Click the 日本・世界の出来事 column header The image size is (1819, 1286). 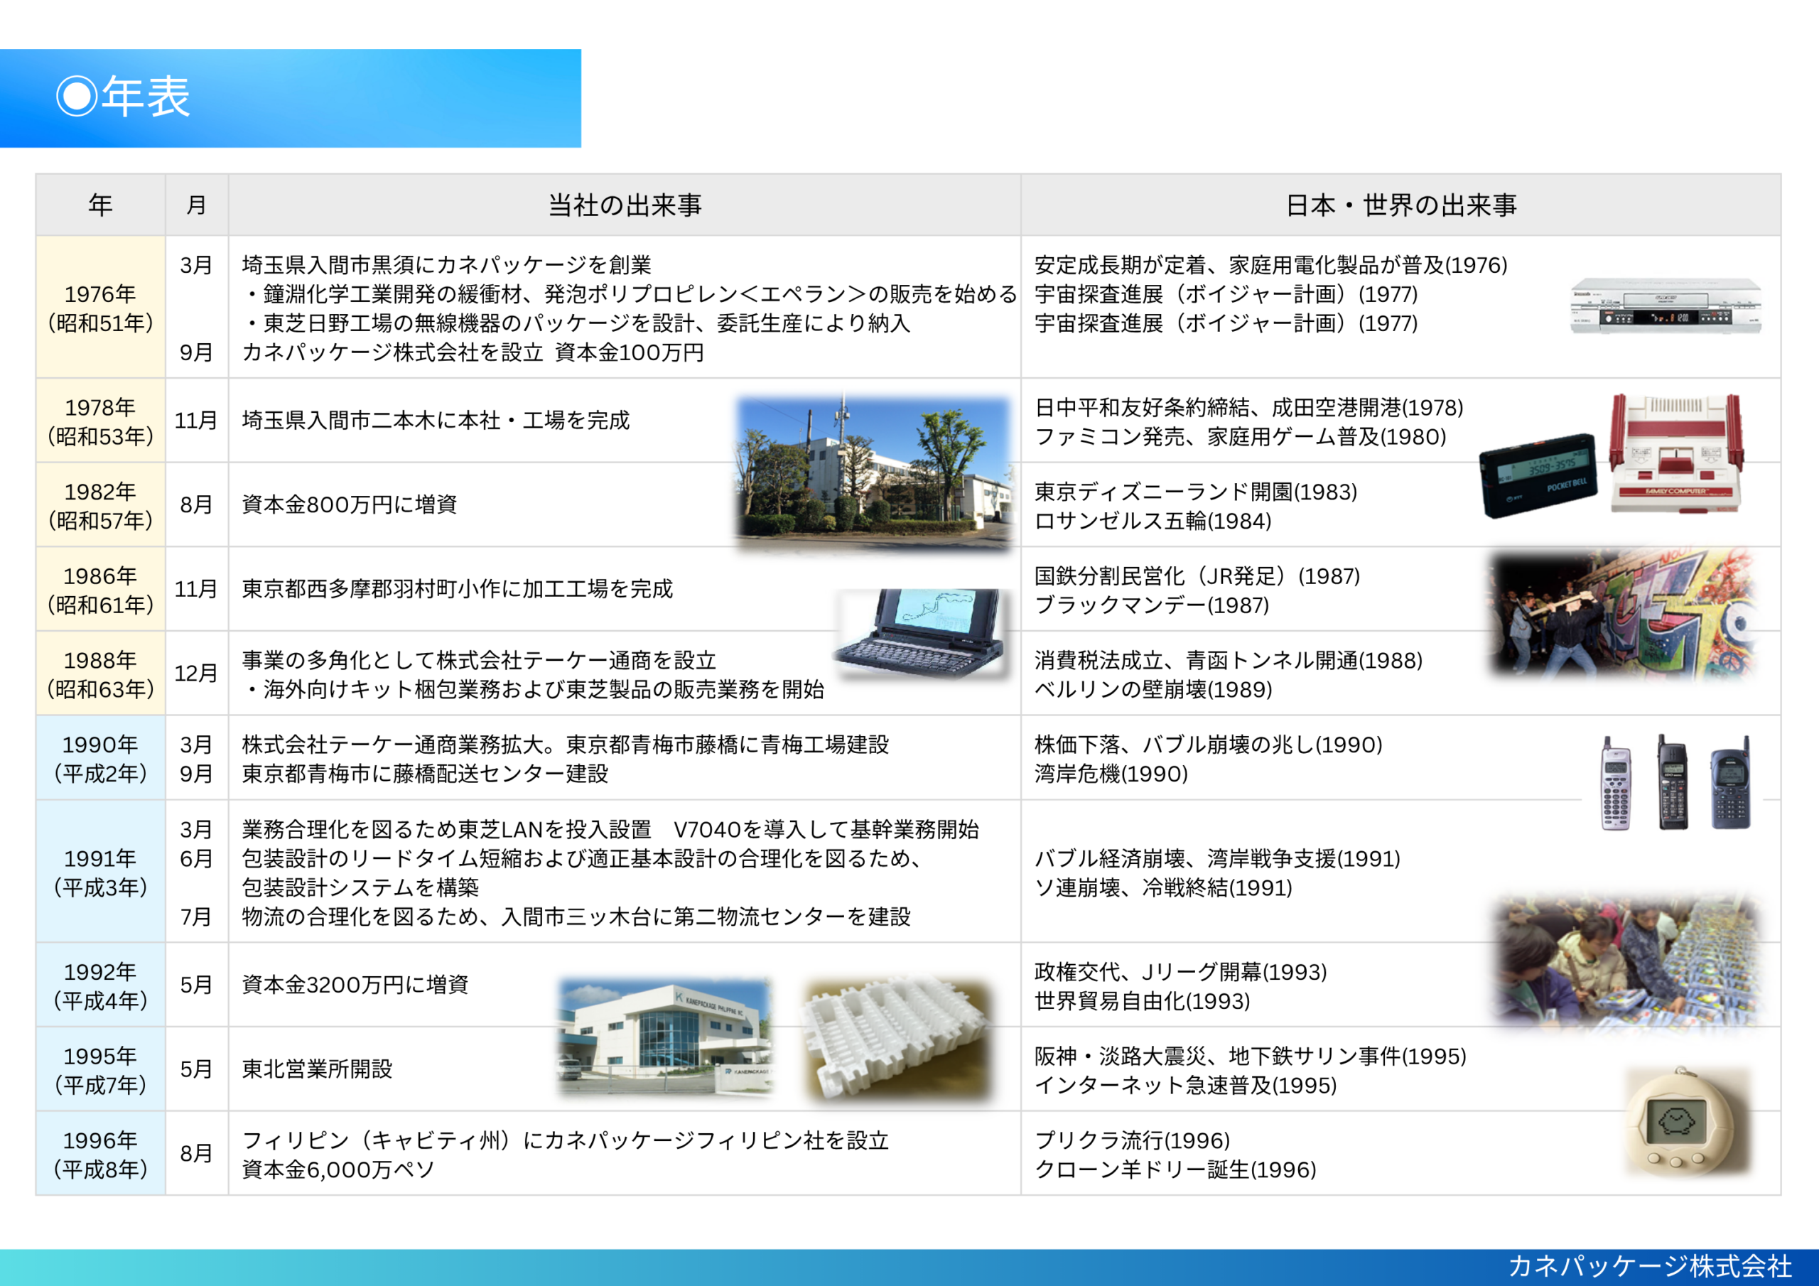tap(1400, 205)
